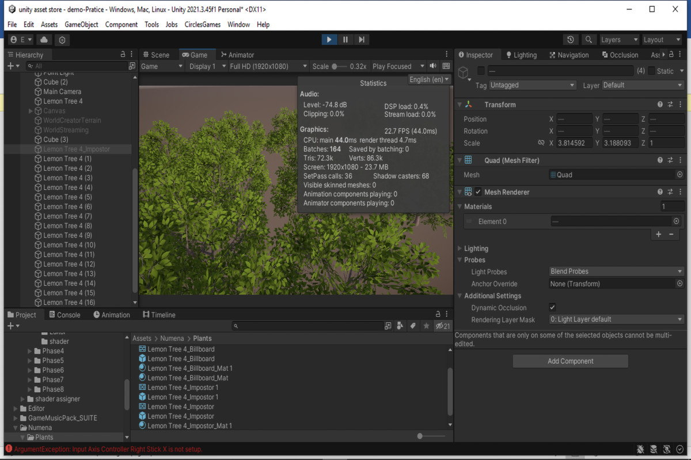
Task: Mute audio in Game view
Action: tap(433, 66)
